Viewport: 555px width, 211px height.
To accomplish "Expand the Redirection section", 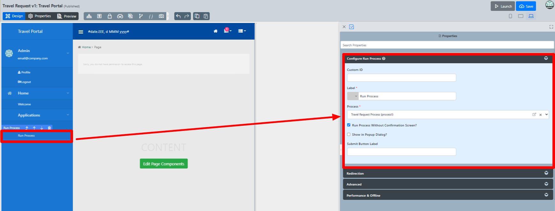I will click(x=546, y=173).
